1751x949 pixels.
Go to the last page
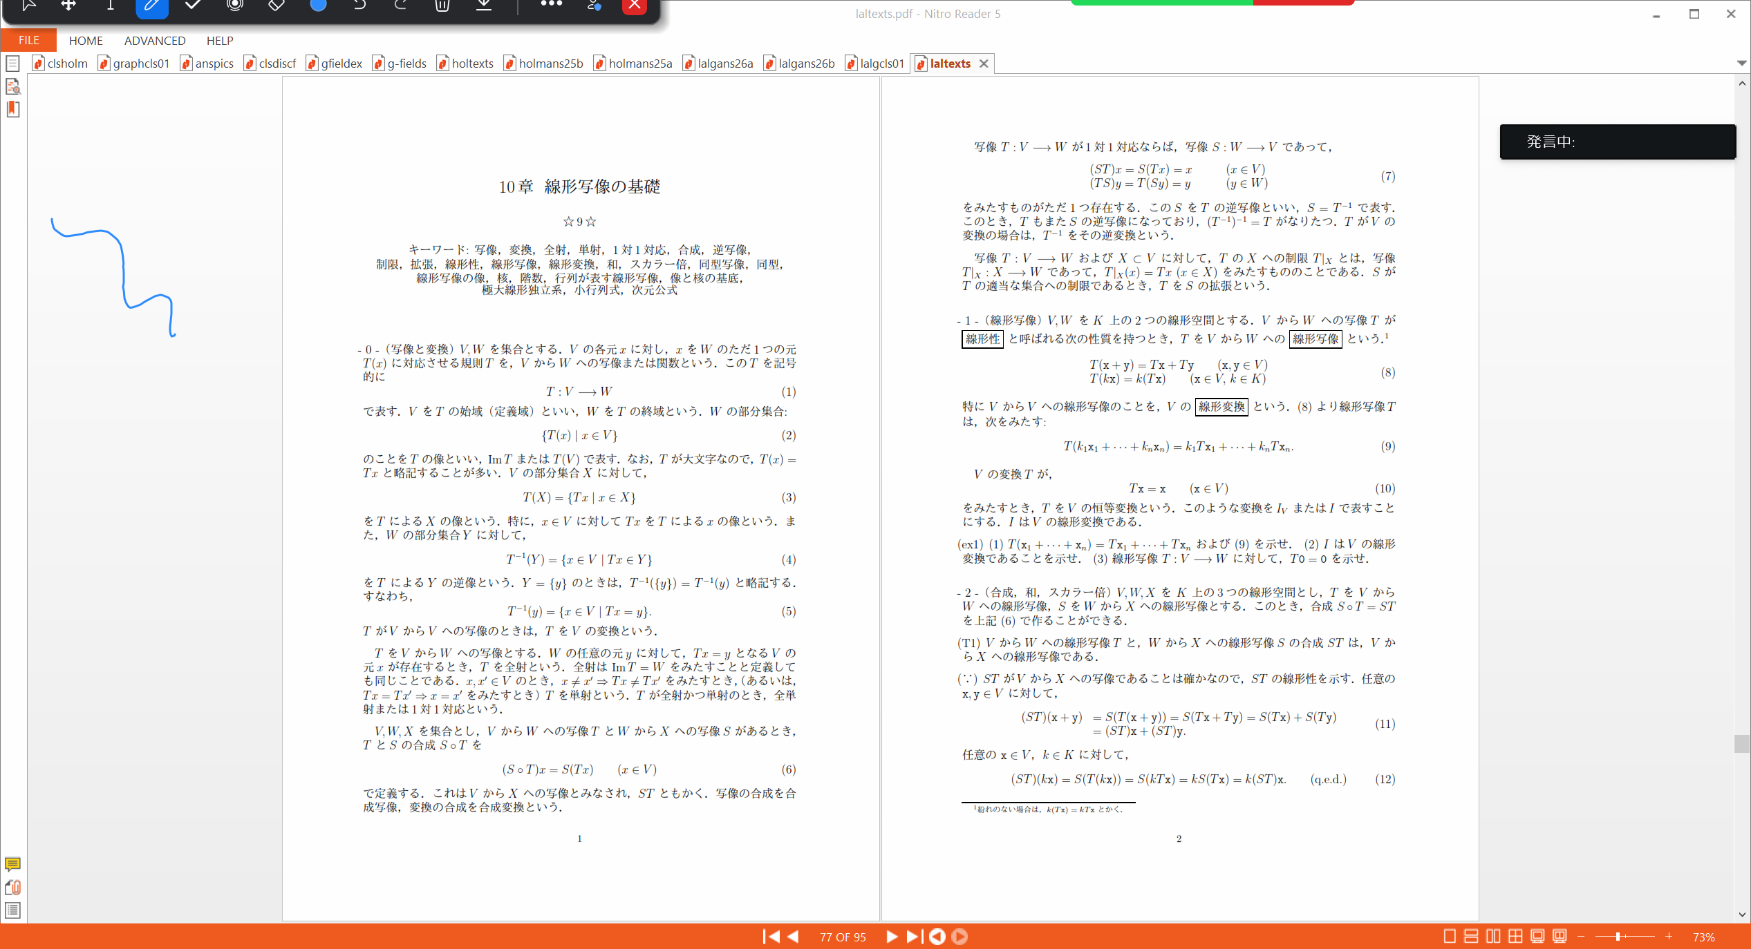tap(914, 937)
